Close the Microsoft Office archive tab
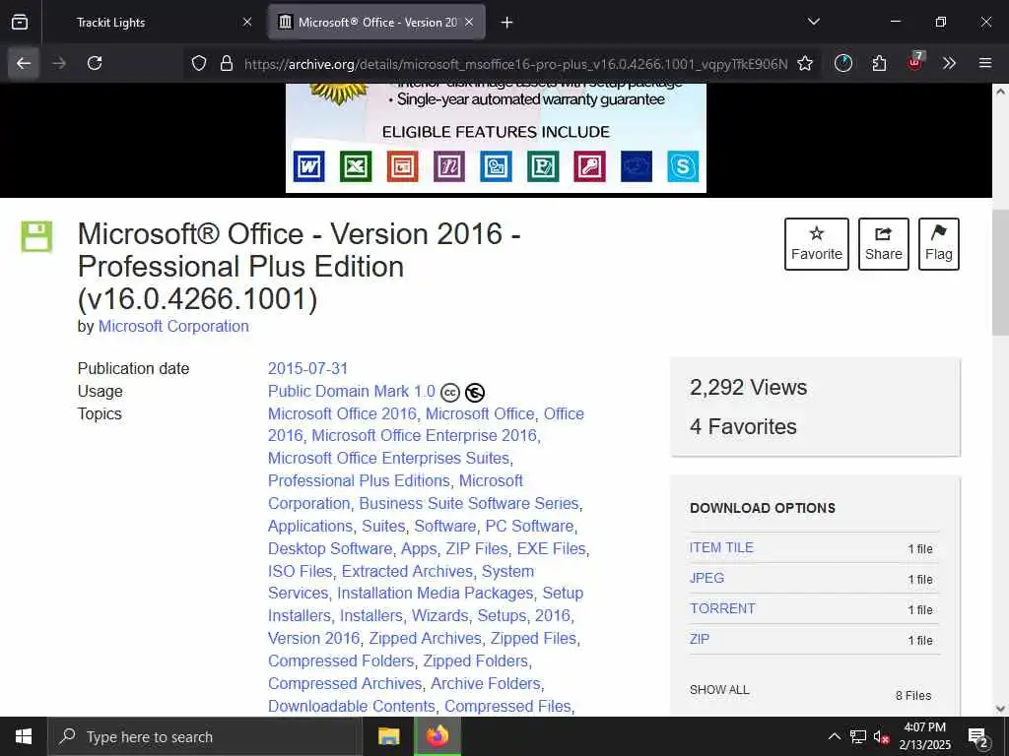1009x756 pixels. pos(469,23)
